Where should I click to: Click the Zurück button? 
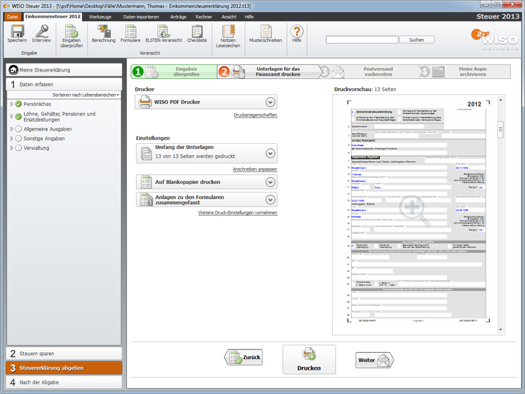pyautogui.click(x=243, y=357)
